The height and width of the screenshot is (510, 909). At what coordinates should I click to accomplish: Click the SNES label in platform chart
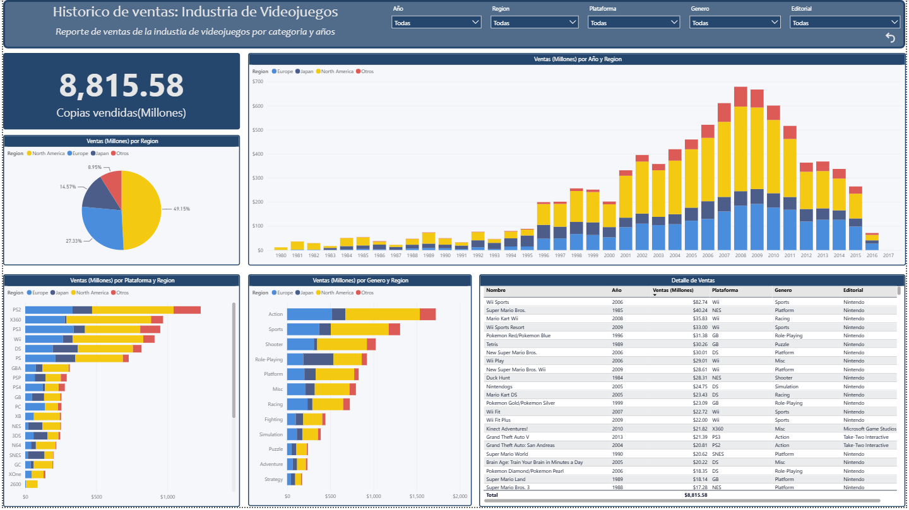(15, 455)
